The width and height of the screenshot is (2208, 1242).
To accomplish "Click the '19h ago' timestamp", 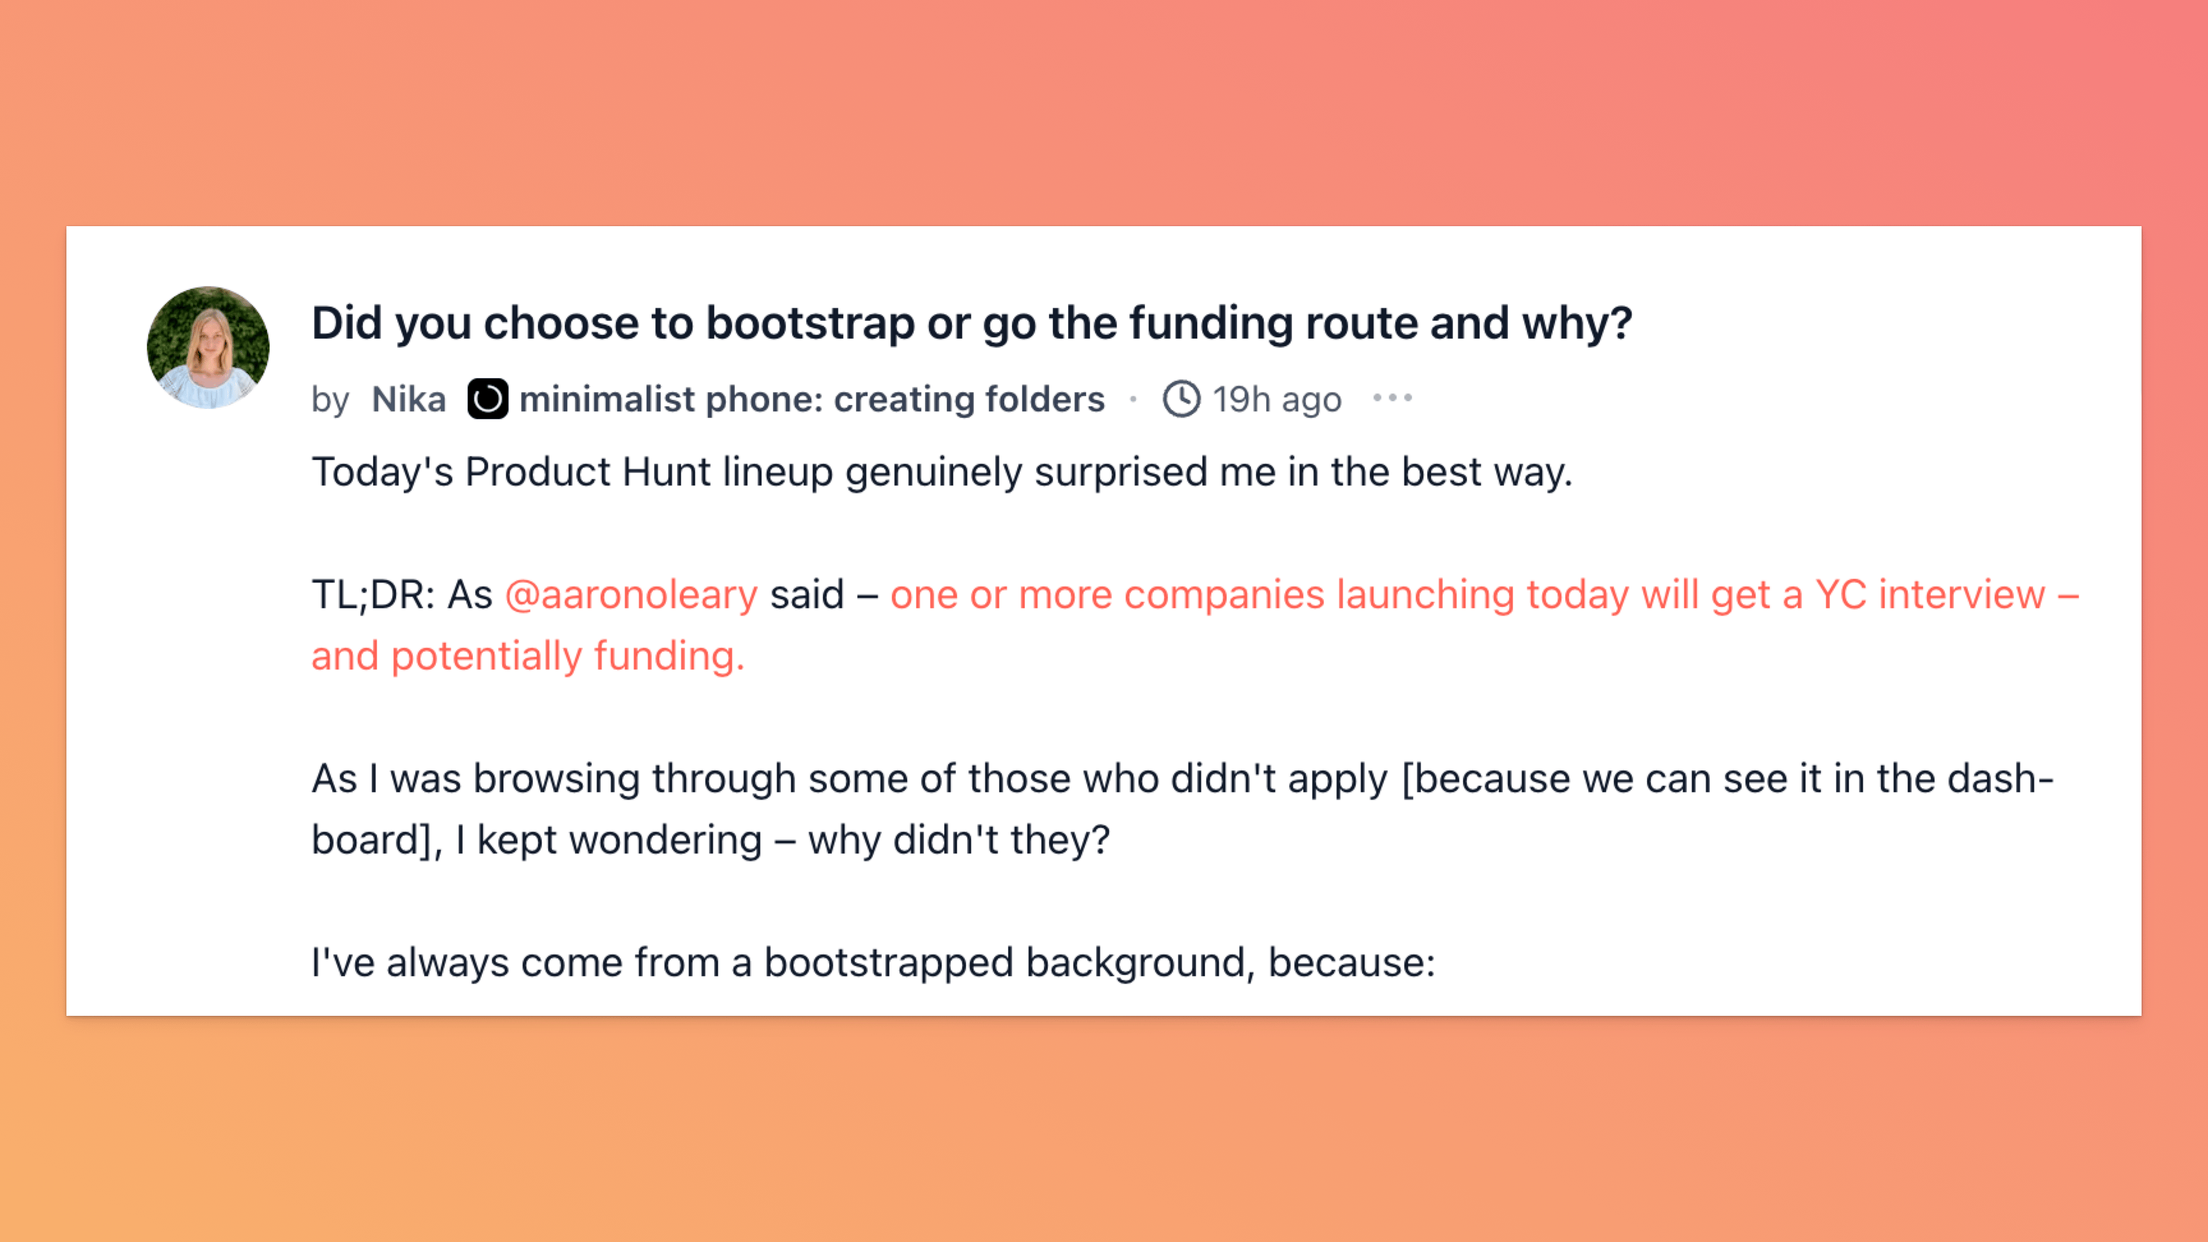I will click(x=1277, y=399).
